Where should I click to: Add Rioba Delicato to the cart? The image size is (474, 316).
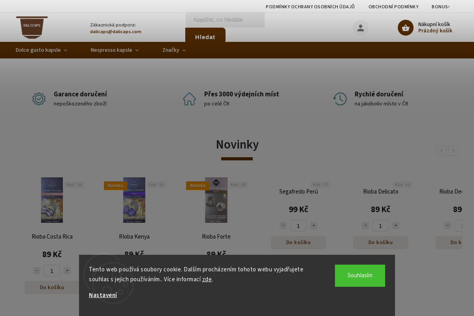click(x=380, y=242)
